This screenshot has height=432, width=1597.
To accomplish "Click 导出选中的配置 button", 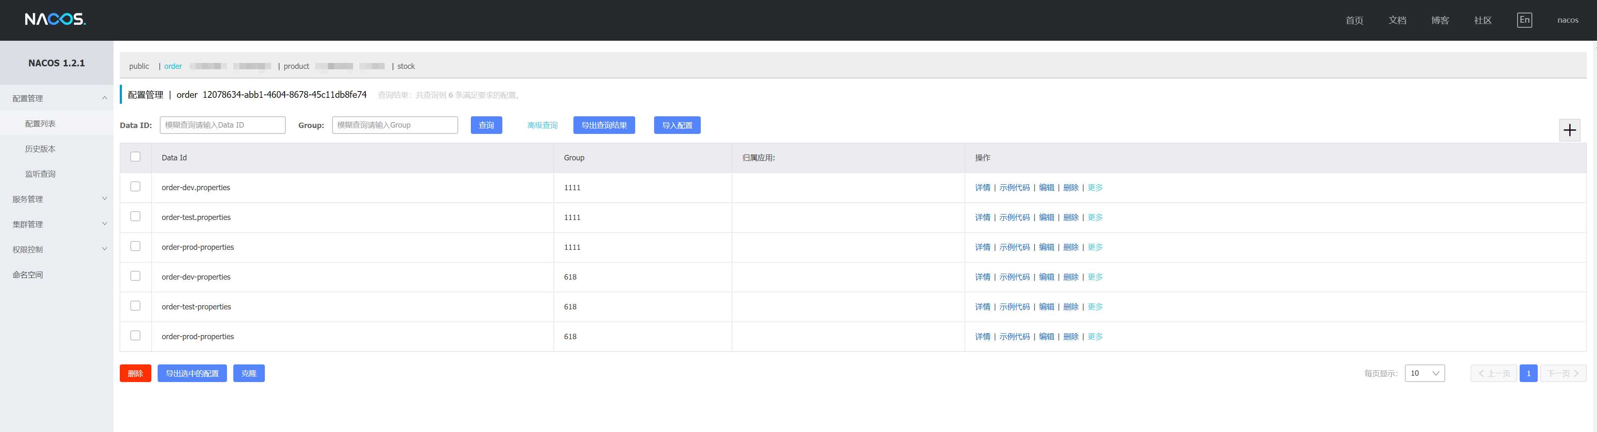I will 192,373.
